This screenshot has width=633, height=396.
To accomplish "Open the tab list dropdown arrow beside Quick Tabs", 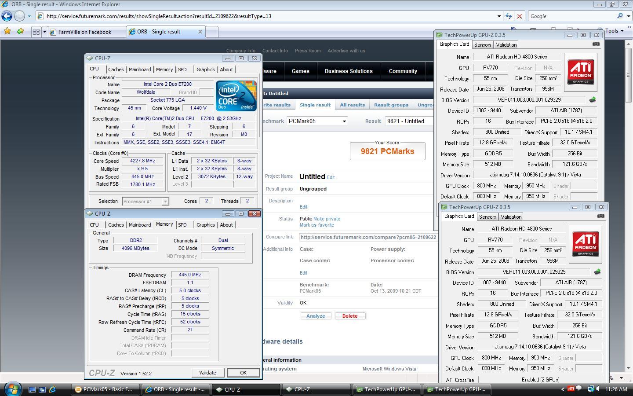I will pos(44,32).
